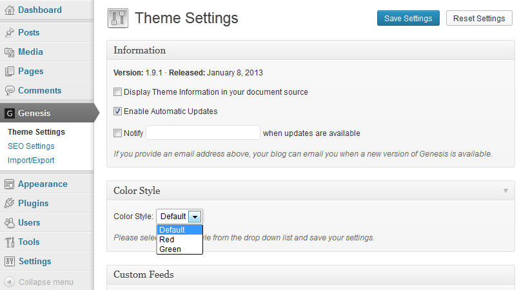The width and height of the screenshot is (519, 290).
Task: Click the Comments speech bubble icon
Action: point(10,90)
